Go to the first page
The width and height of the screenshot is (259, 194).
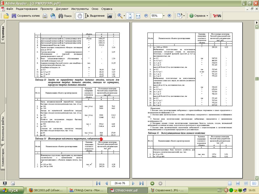(x=98, y=183)
